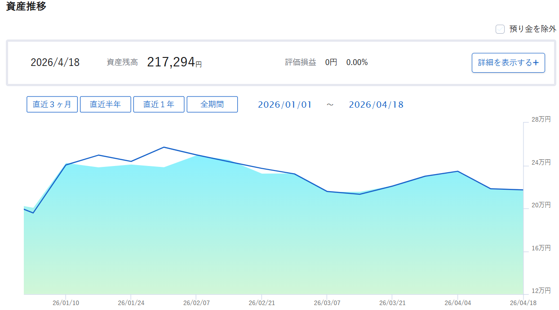Click the 2026/4/18 date in summary box
The width and height of the screenshot is (559, 310).
pos(55,62)
